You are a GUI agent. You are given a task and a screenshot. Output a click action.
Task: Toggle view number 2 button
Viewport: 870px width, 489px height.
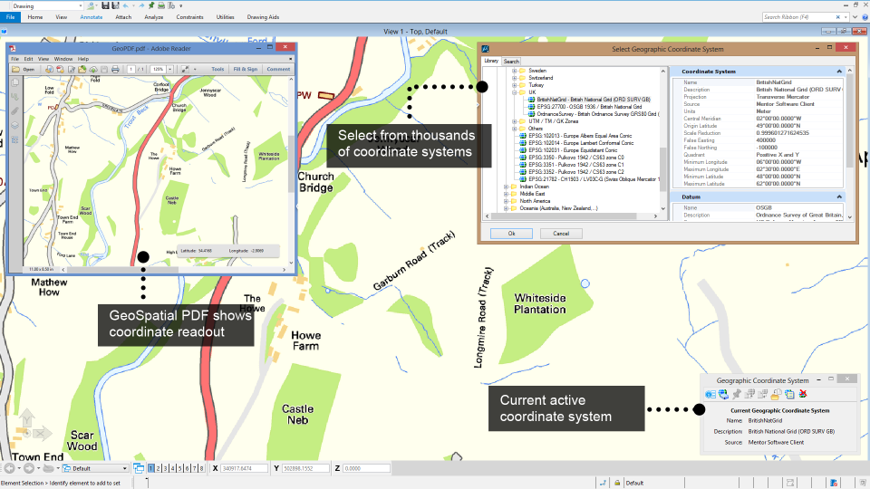[x=159, y=468]
